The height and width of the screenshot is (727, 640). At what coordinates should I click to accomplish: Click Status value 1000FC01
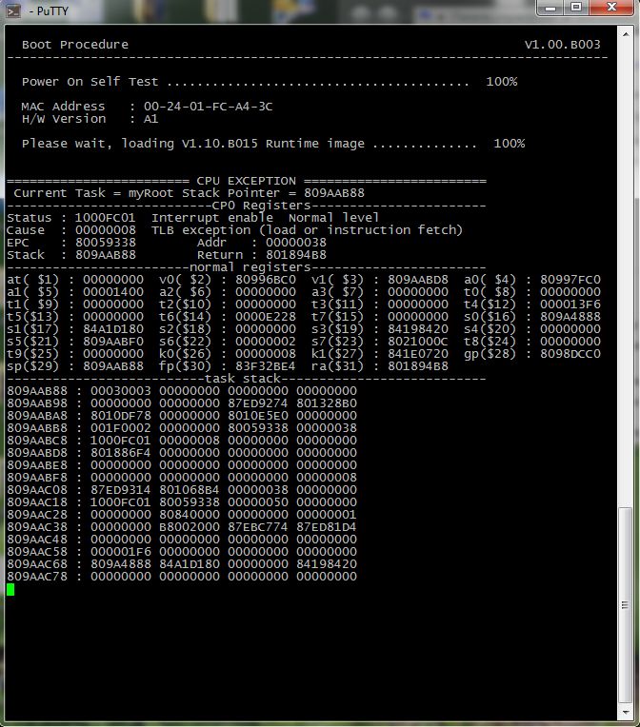tap(106, 218)
